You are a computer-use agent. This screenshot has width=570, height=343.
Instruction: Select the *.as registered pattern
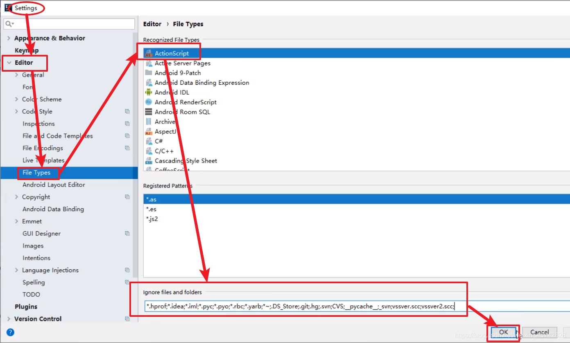click(357, 199)
